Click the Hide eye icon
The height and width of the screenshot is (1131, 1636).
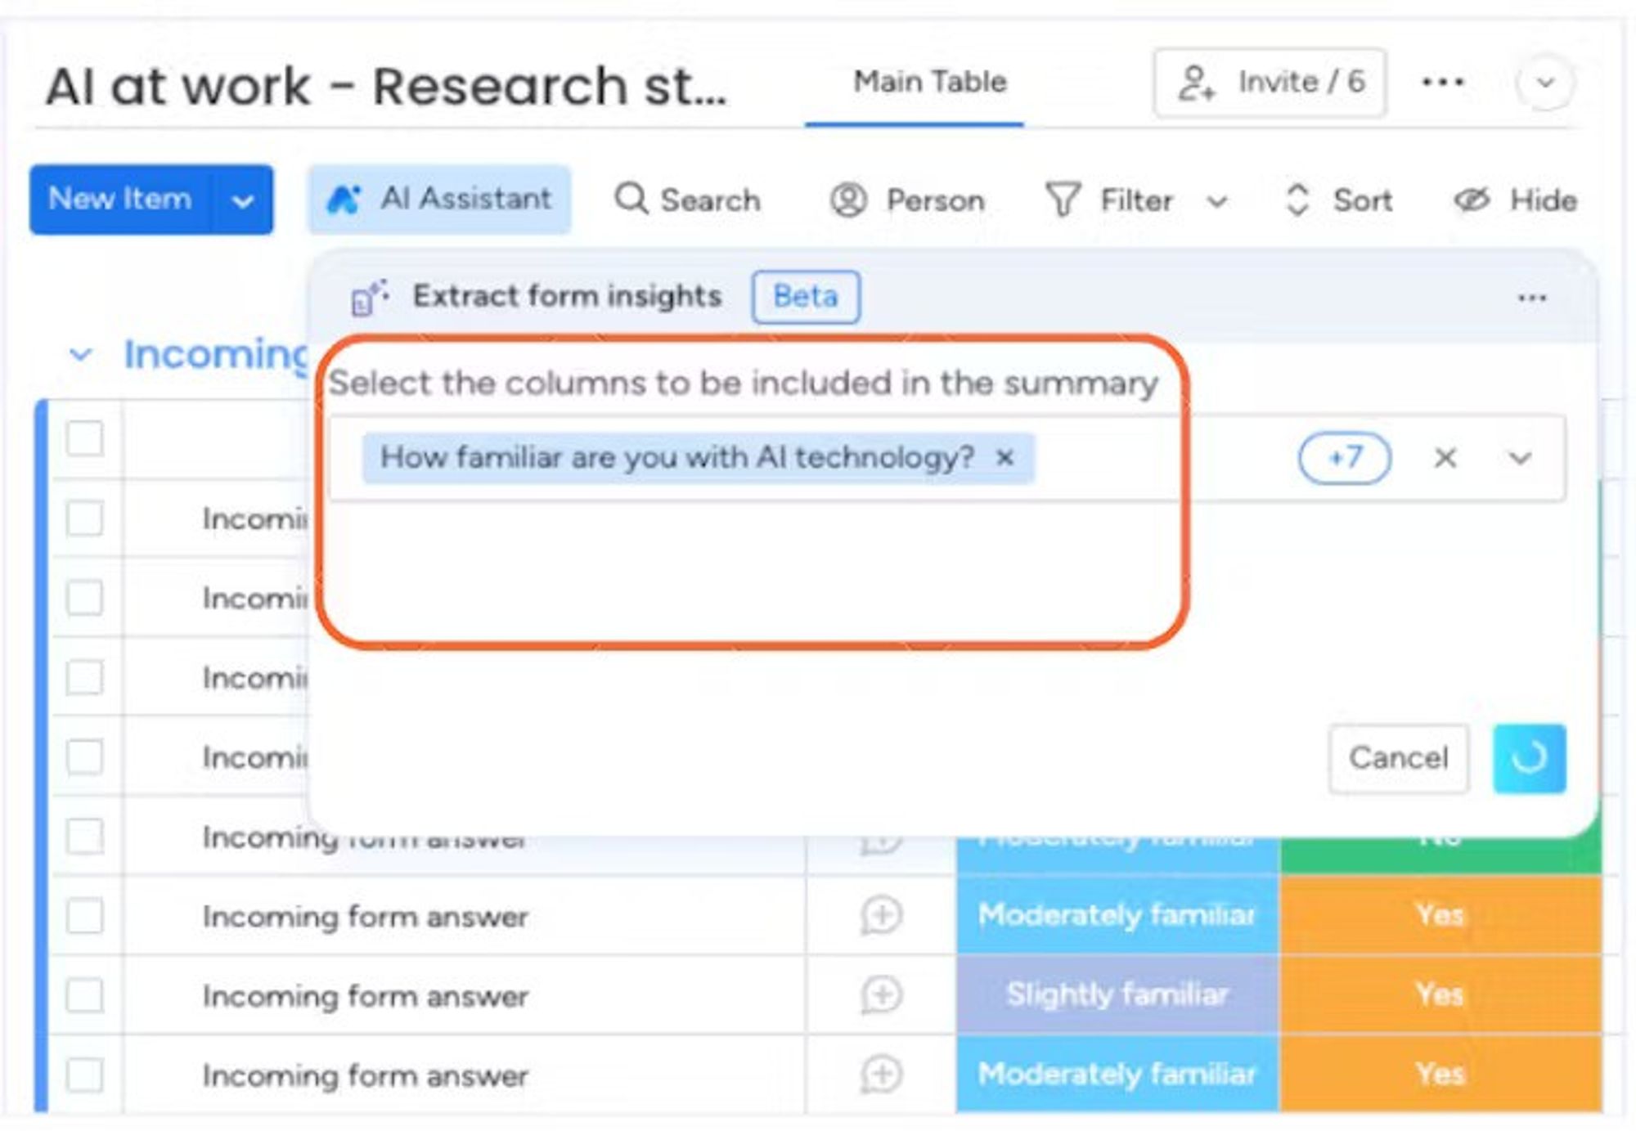(x=1471, y=200)
